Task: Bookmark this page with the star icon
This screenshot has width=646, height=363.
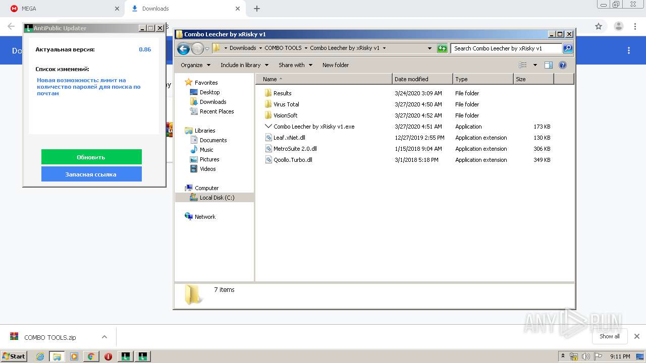Action: point(599,26)
